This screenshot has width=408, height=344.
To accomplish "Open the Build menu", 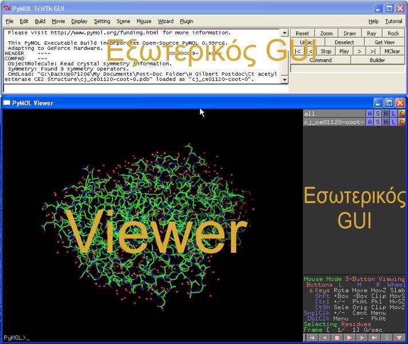I will (x=40, y=21).
